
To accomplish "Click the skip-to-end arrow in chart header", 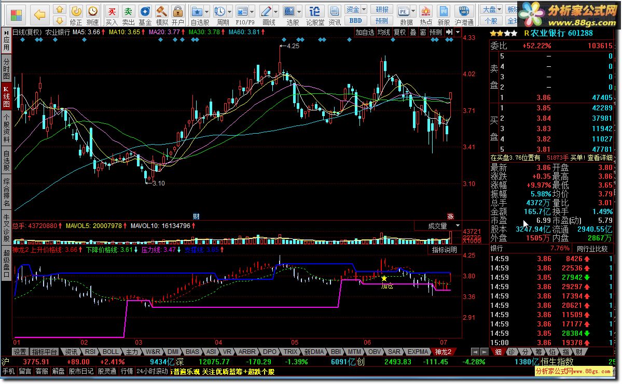I will click(449, 32).
